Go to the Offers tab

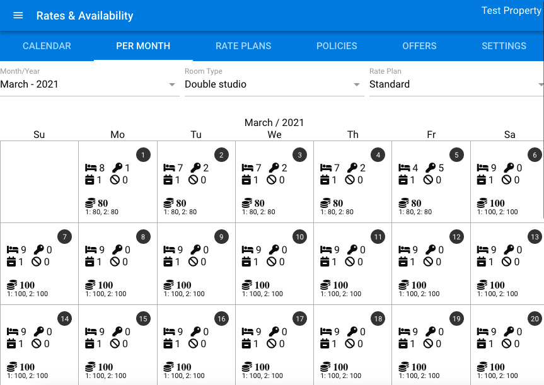click(419, 46)
